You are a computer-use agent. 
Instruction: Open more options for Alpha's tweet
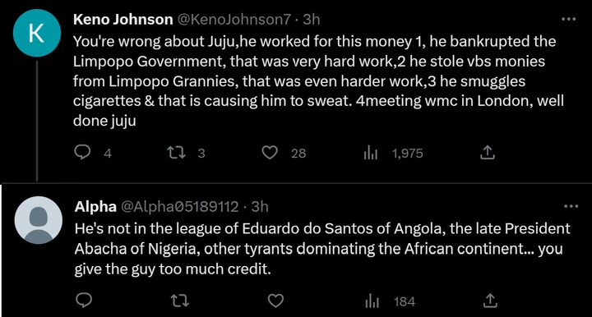click(571, 206)
